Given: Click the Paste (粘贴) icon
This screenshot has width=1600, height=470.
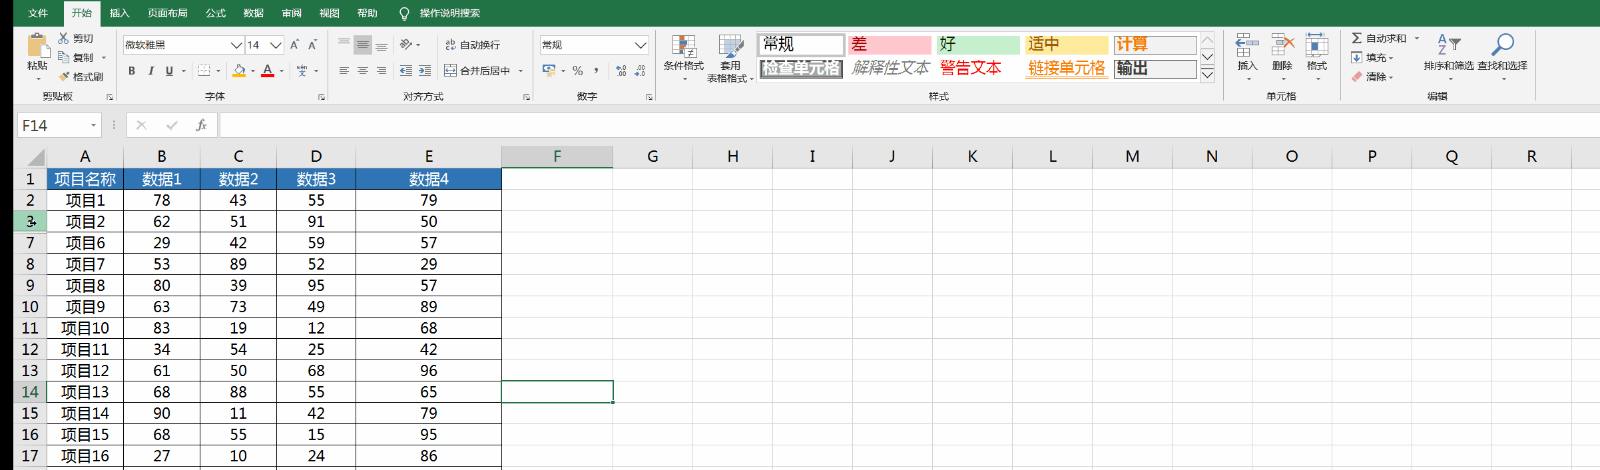Looking at the screenshot, I should [37, 46].
